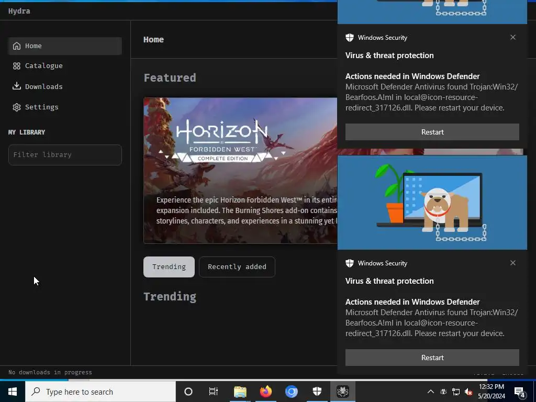Viewport: 536px width, 402px height.
Task: Open the Windows Start menu
Action: tap(13, 392)
